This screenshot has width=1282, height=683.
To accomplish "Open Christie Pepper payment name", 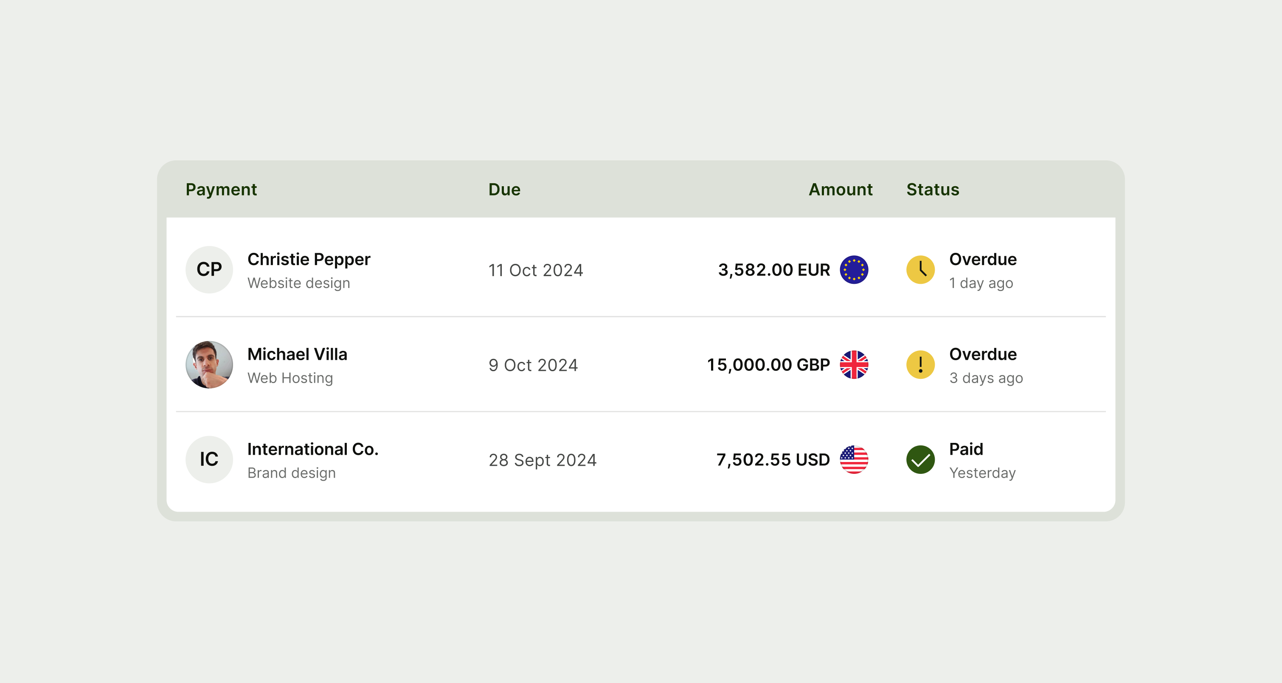I will pos(309,259).
